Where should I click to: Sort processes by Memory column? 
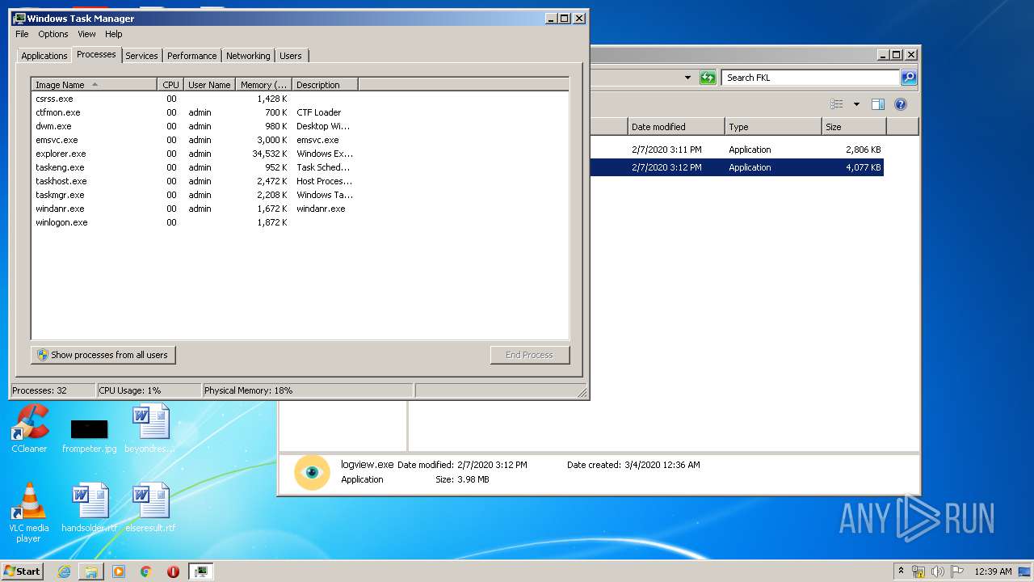[263, 85]
